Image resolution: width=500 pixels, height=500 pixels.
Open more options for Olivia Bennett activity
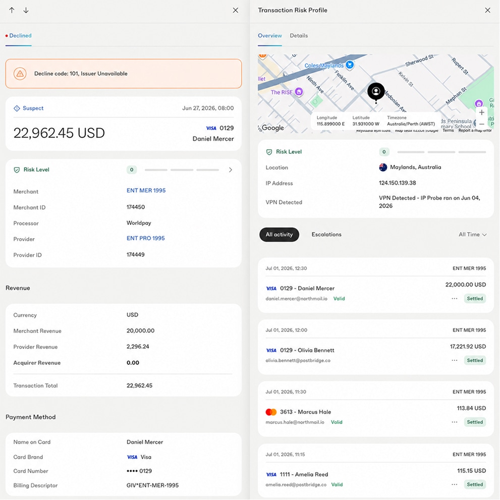coord(455,360)
